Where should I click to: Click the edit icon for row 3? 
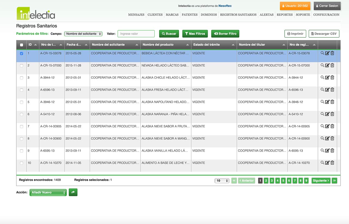point(327,77)
